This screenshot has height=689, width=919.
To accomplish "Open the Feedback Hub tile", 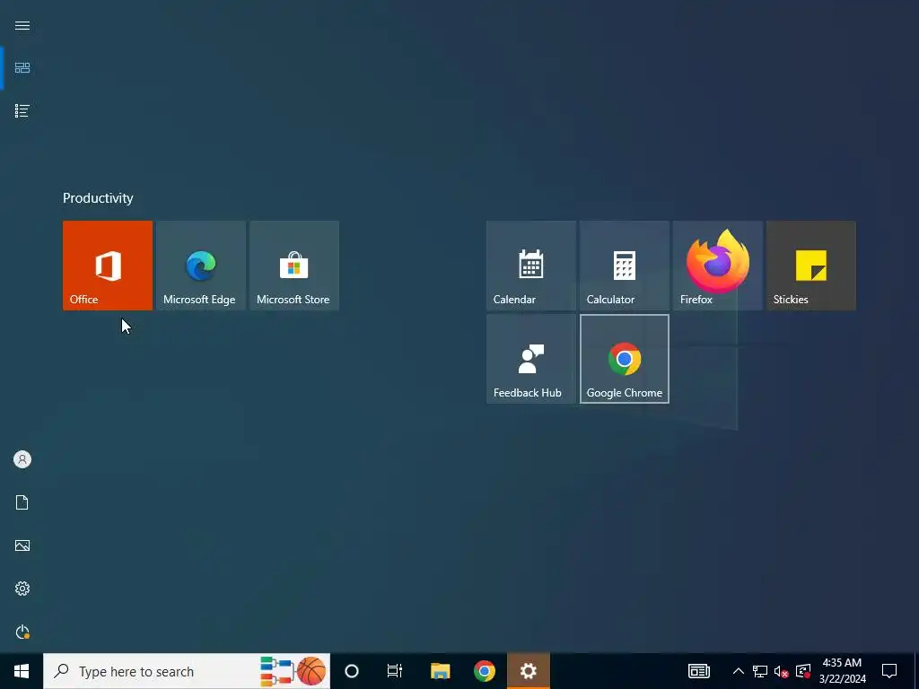I will (531, 359).
